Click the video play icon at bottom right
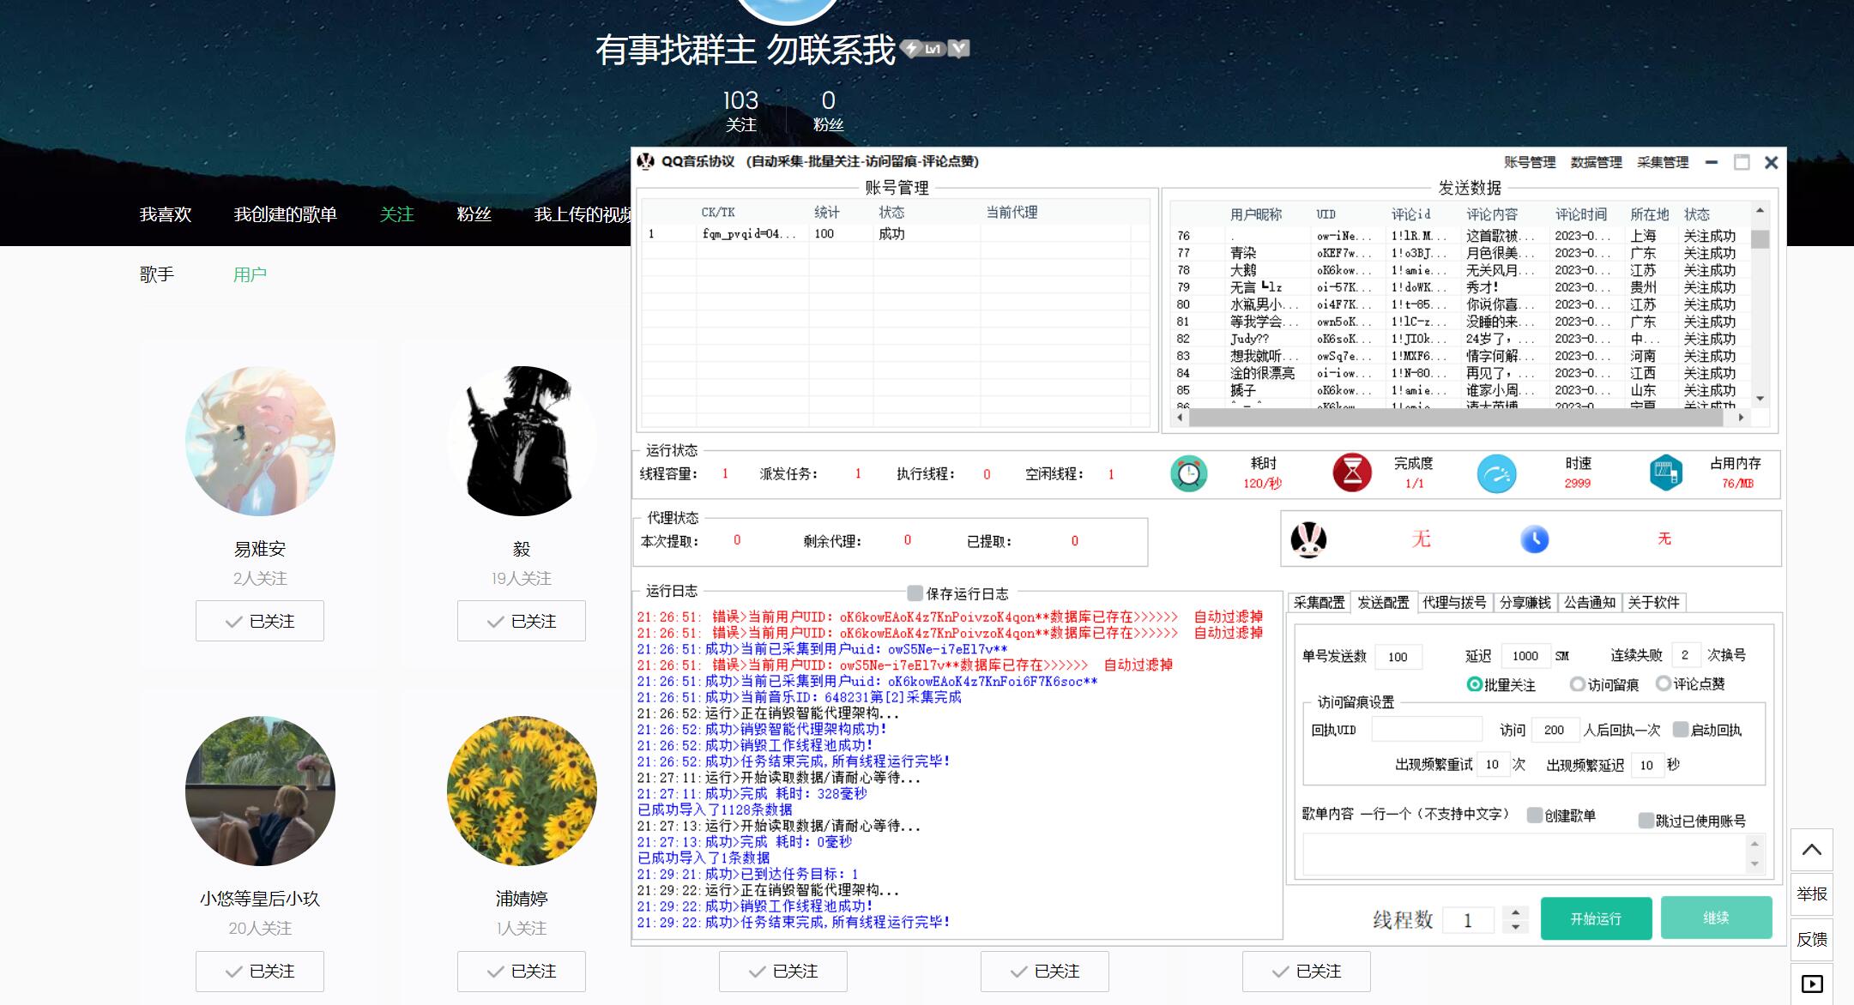 pos(1811,984)
